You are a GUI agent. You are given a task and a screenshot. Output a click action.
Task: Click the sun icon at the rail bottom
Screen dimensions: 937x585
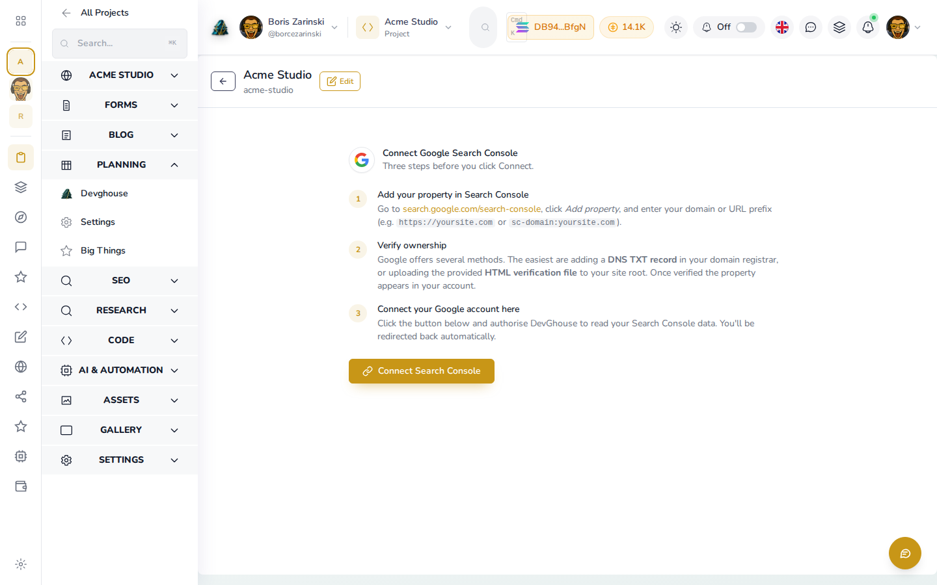click(x=21, y=564)
